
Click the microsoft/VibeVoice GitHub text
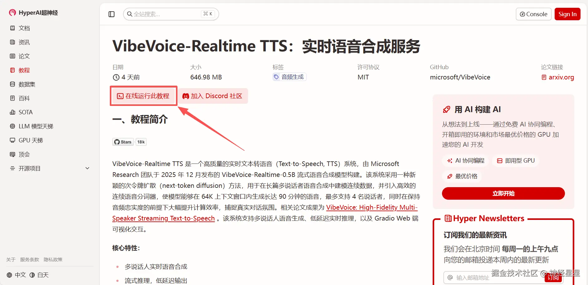pyautogui.click(x=460, y=77)
